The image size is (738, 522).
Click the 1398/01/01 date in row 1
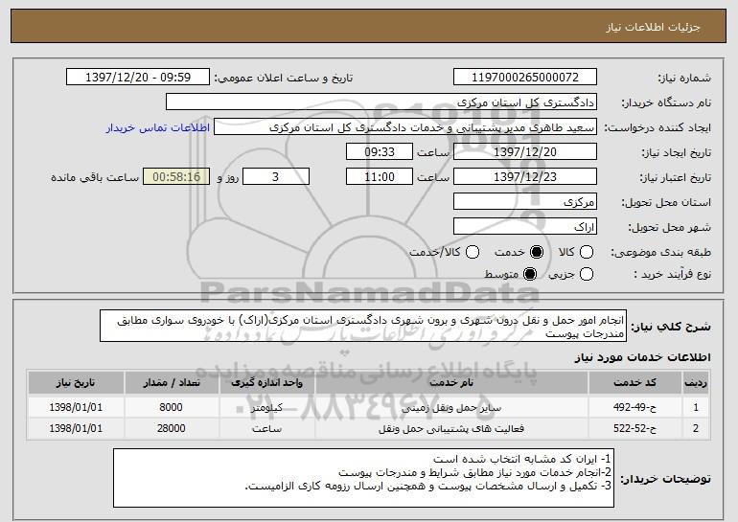pyautogui.click(x=76, y=407)
